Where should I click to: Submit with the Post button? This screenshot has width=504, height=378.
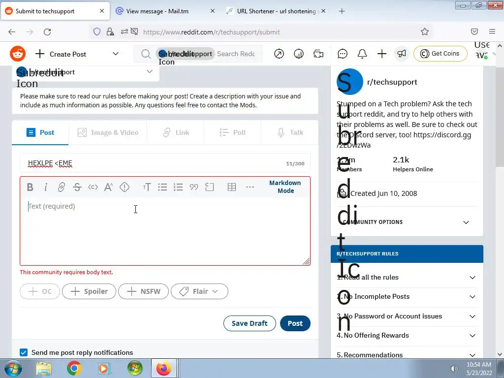tap(295, 323)
